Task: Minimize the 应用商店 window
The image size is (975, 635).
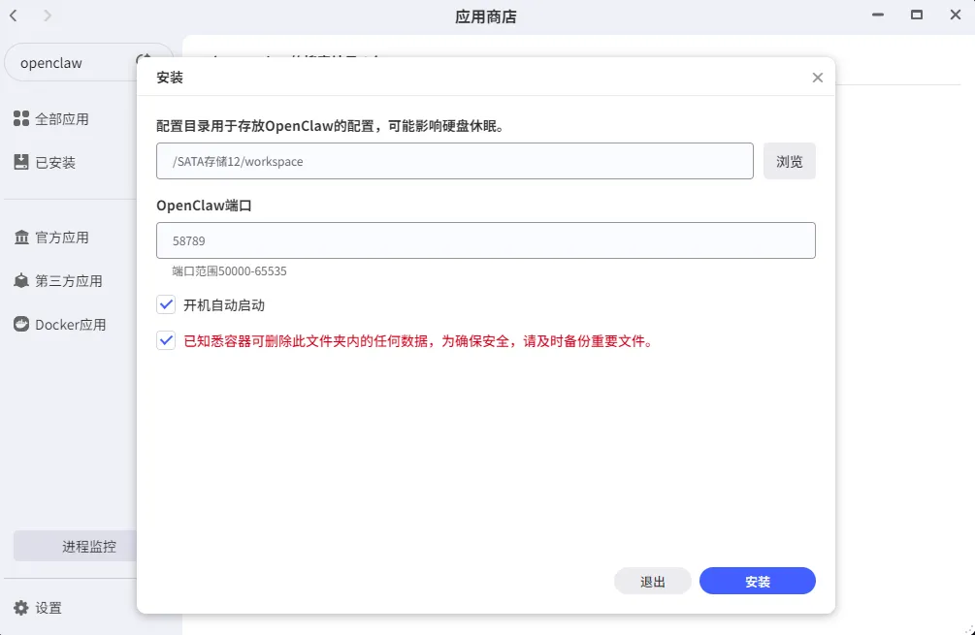Action: 877,15
